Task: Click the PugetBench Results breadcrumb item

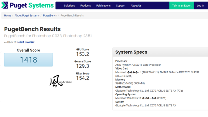Action: coord(72,15)
